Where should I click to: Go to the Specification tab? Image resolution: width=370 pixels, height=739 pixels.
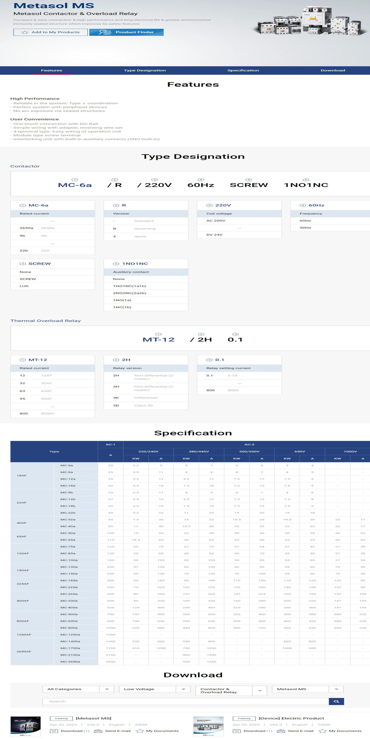pyautogui.click(x=243, y=70)
